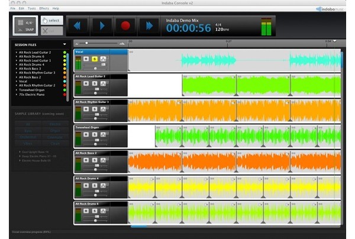Click the Indaba Music logo link

click(330, 9)
